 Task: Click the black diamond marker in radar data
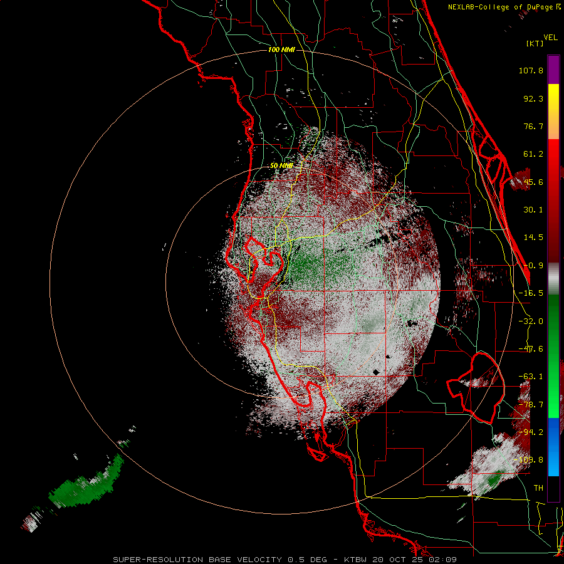click(x=376, y=372)
